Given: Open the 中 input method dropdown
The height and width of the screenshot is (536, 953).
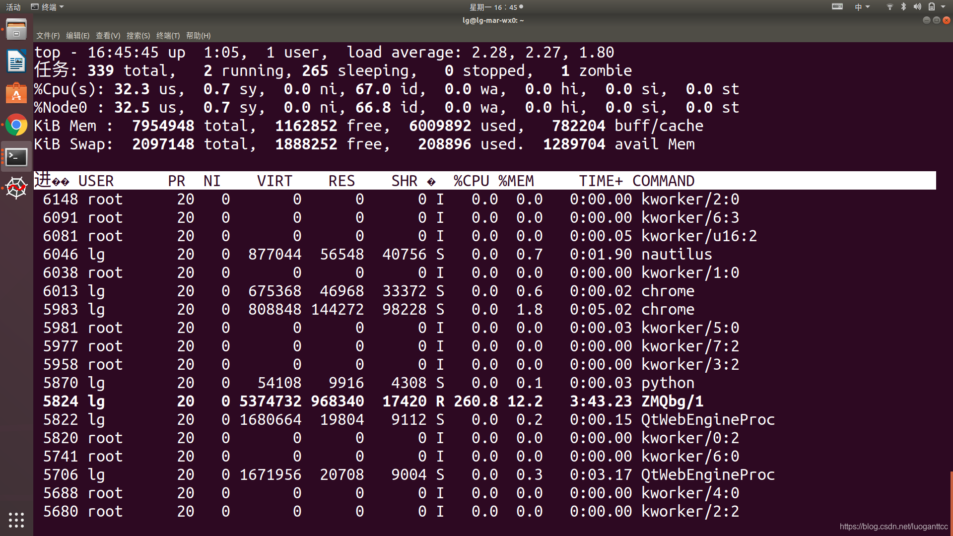Looking at the screenshot, I should click(862, 7).
